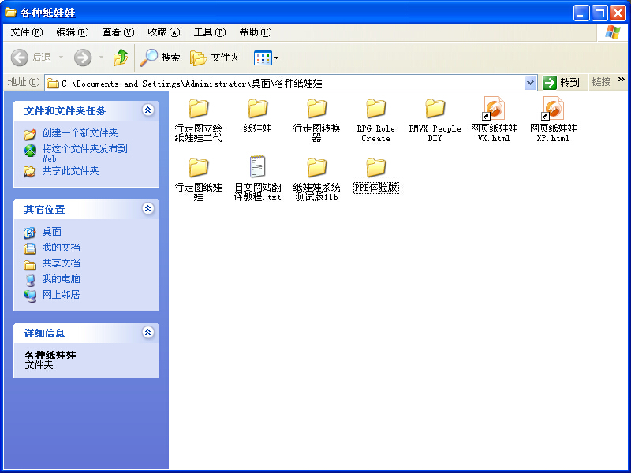Click the Forward arrow icon
Viewport: 631px width, 473px height.
tap(83, 58)
